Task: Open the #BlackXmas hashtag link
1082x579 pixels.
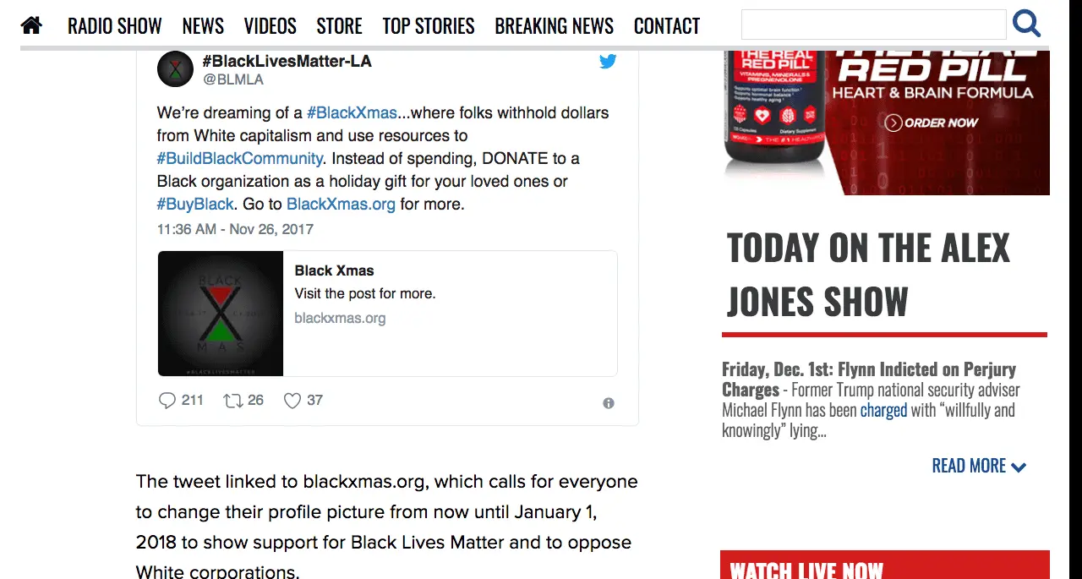Action: 352,112
